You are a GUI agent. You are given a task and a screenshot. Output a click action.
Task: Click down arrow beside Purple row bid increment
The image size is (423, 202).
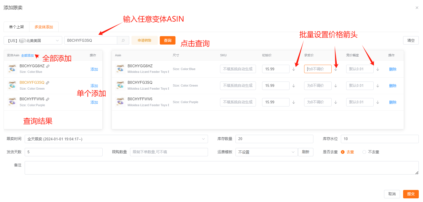378,102
